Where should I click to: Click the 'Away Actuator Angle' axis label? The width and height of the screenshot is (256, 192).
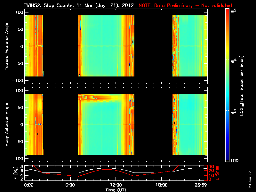(7, 124)
